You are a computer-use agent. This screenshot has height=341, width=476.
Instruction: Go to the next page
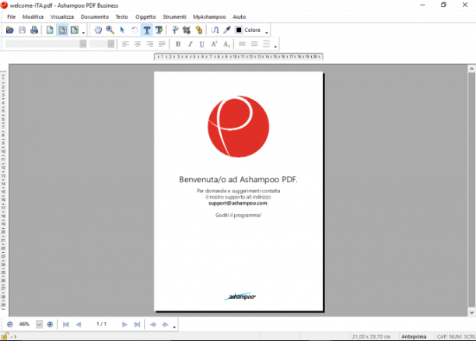pyautogui.click(x=124, y=325)
